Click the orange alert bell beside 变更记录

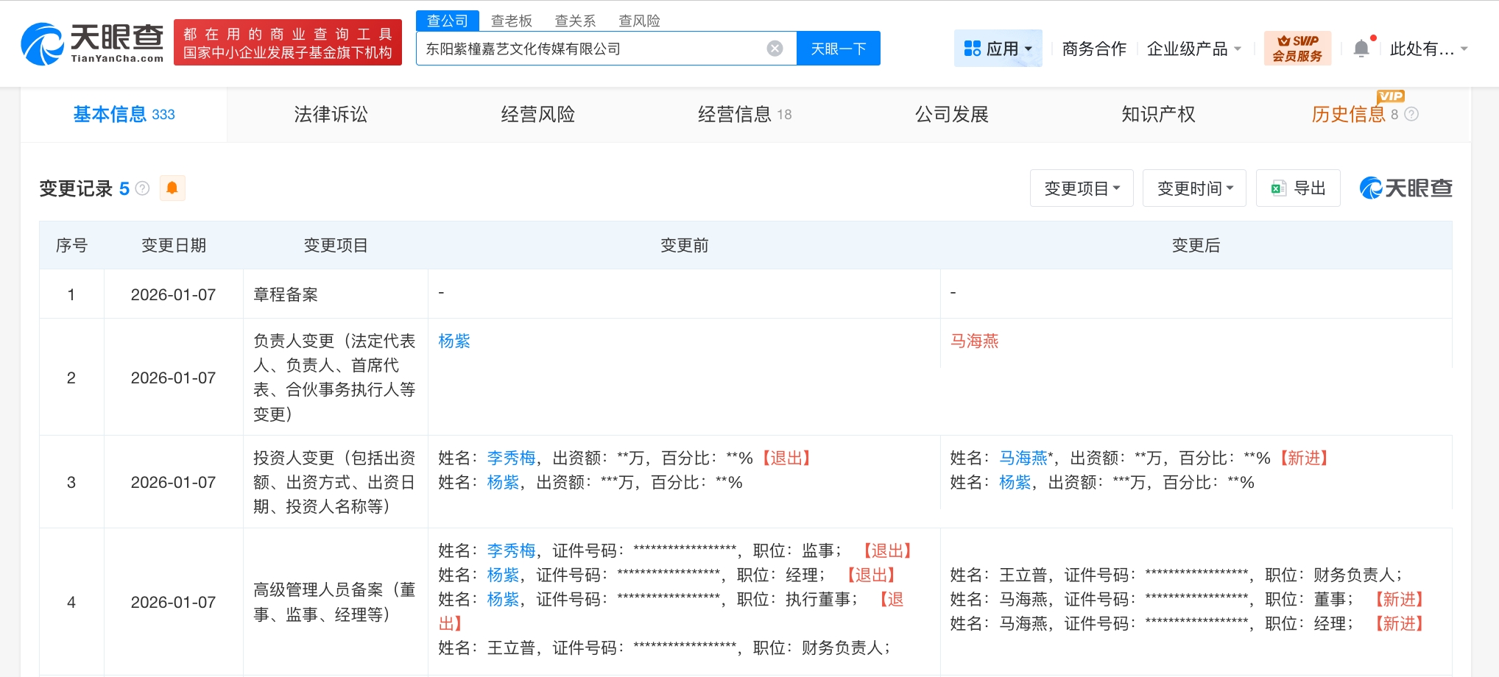172,188
